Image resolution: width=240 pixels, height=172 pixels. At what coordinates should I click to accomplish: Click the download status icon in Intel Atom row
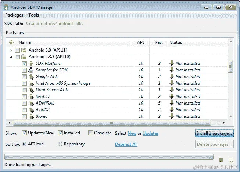pyautogui.click(x=172, y=83)
